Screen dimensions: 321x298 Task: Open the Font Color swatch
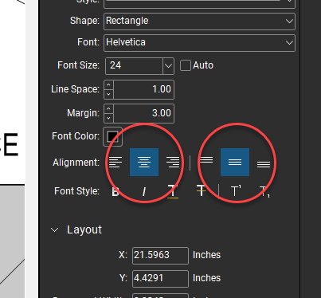(x=112, y=136)
